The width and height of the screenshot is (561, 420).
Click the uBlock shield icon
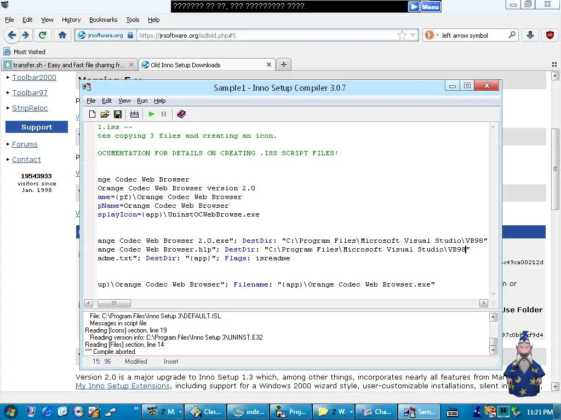click(550, 35)
